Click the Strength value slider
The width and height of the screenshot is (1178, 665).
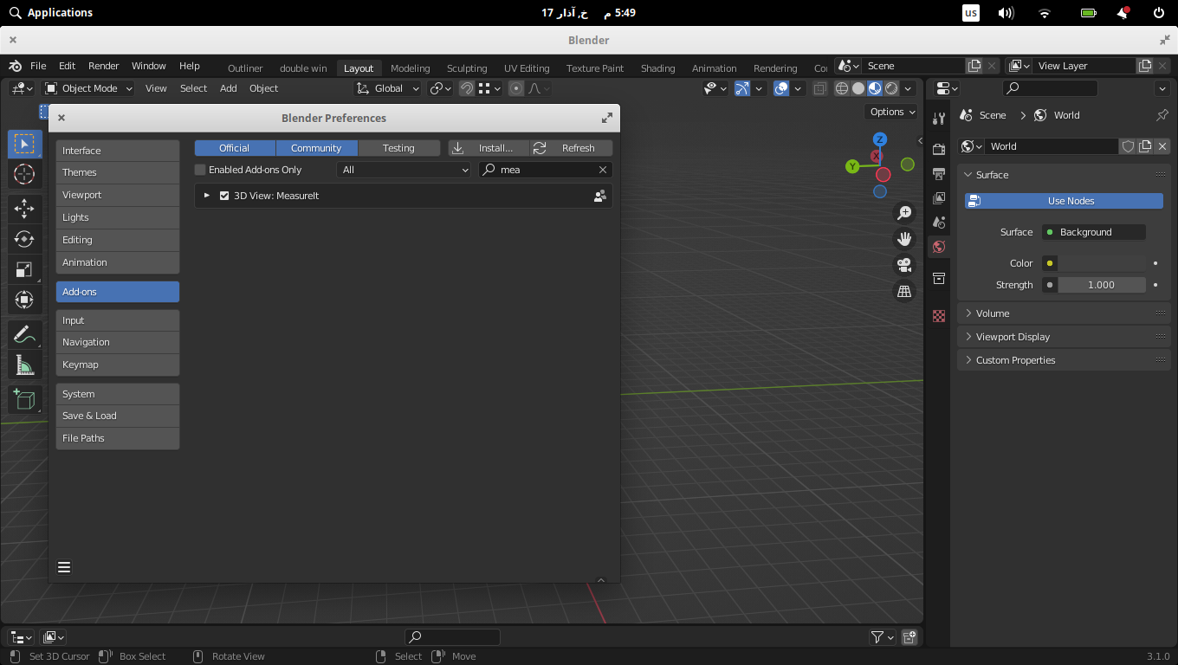pos(1102,285)
